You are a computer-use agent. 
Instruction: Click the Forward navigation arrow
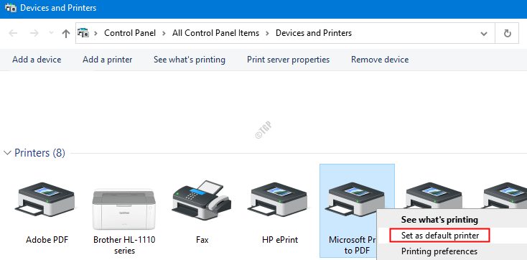click(34, 33)
